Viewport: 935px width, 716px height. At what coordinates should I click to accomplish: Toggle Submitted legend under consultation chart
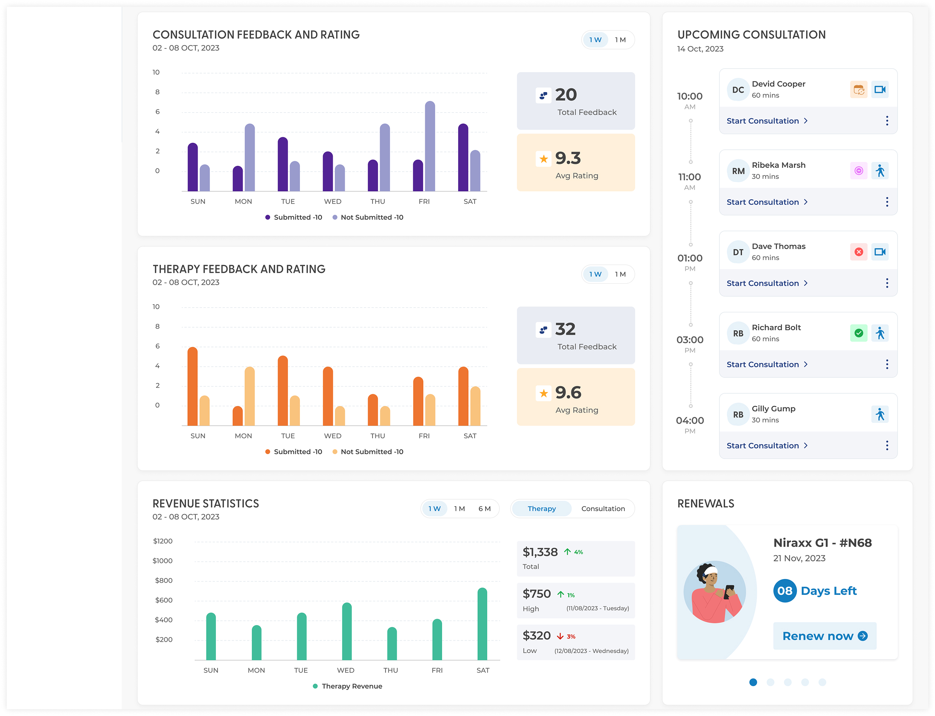tap(293, 217)
